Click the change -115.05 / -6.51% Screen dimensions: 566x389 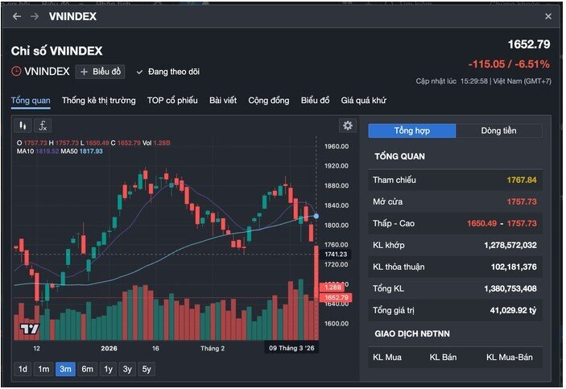click(x=509, y=64)
